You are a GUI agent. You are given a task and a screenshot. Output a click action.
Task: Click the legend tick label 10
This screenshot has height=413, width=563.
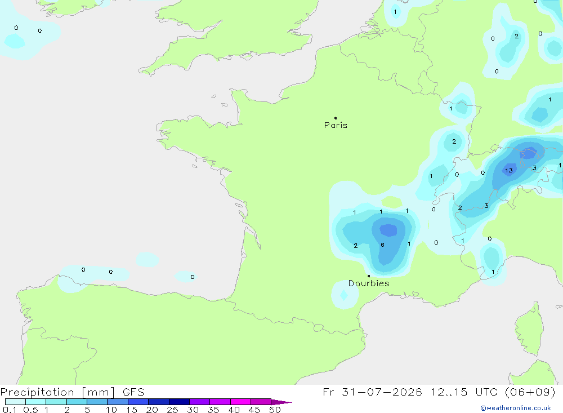coord(111,410)
